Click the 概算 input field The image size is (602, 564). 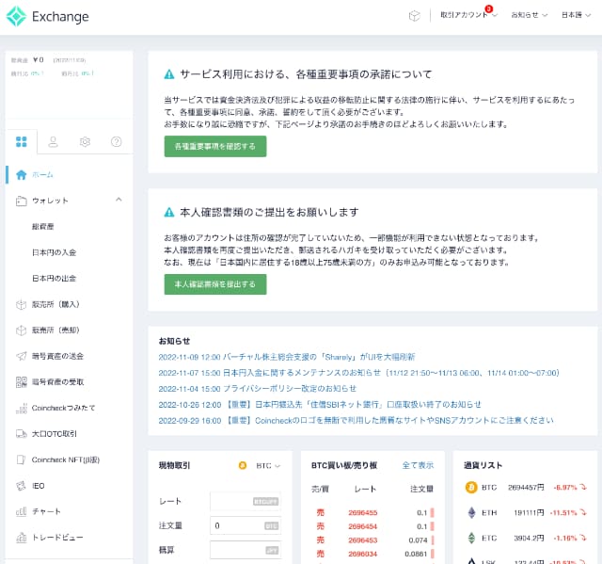246,550
